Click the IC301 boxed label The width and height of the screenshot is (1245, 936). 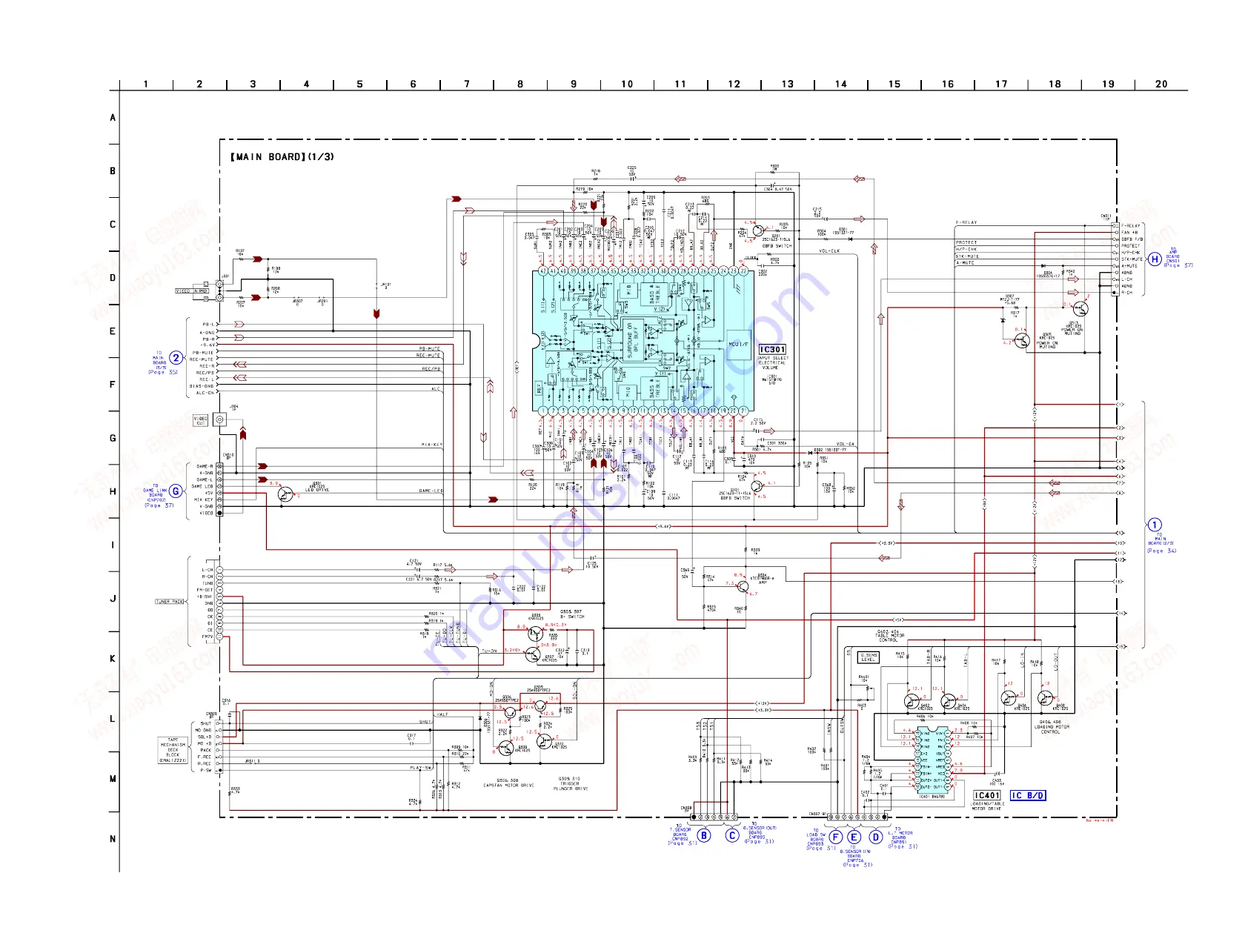[772, 349]
